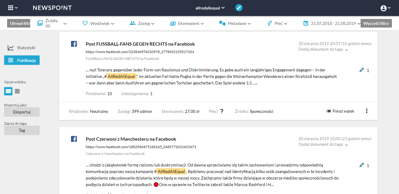Screen dimensions: 399x194
Task: Click the Eksportuj button
Action: coord(22,112)
